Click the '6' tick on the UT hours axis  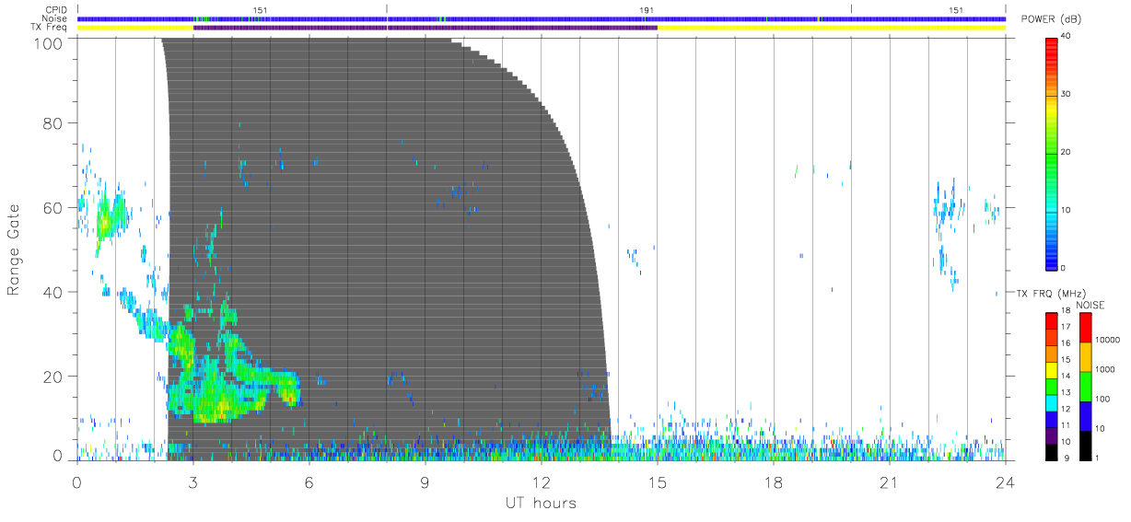(x=309, y=481)
